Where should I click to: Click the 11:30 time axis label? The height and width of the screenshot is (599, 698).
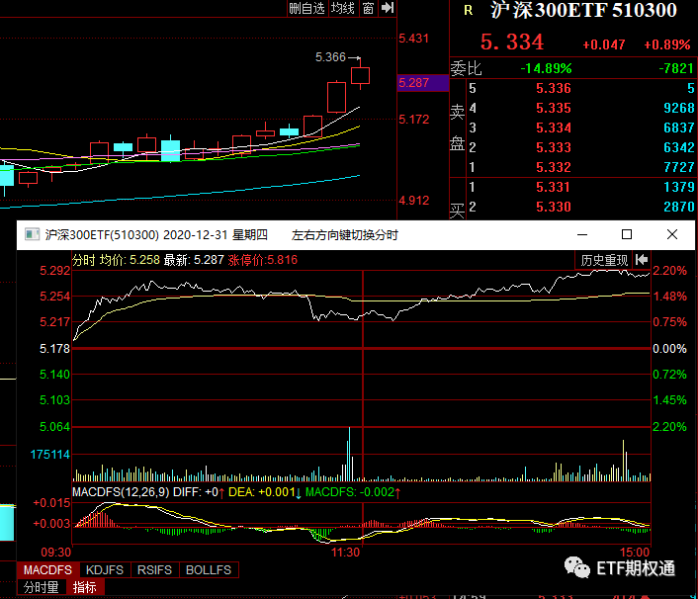click(x=345, y=553)
